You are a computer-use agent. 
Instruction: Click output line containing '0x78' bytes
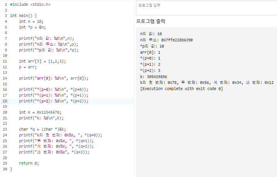(x=207, y=83)
